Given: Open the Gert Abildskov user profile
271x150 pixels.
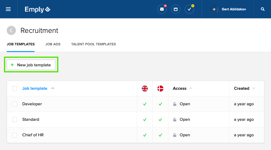Looking at the screenshot, I should (x=228, y=9).
